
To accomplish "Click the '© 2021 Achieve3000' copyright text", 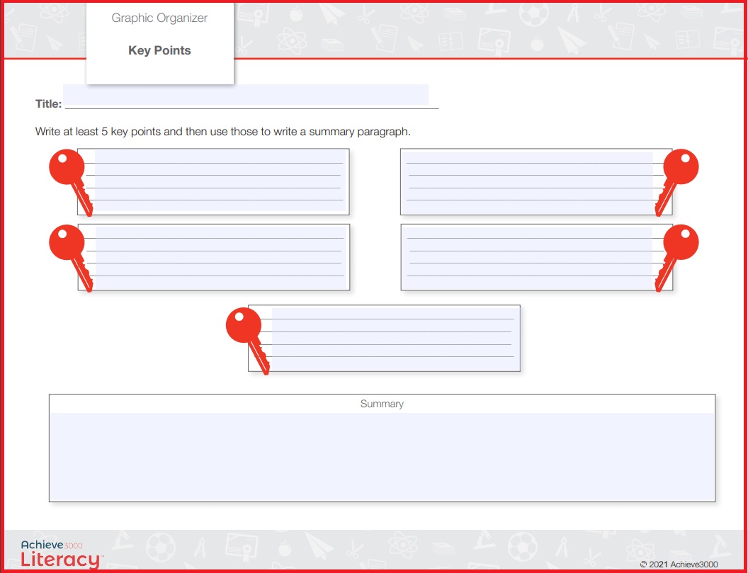I will 679,565.
